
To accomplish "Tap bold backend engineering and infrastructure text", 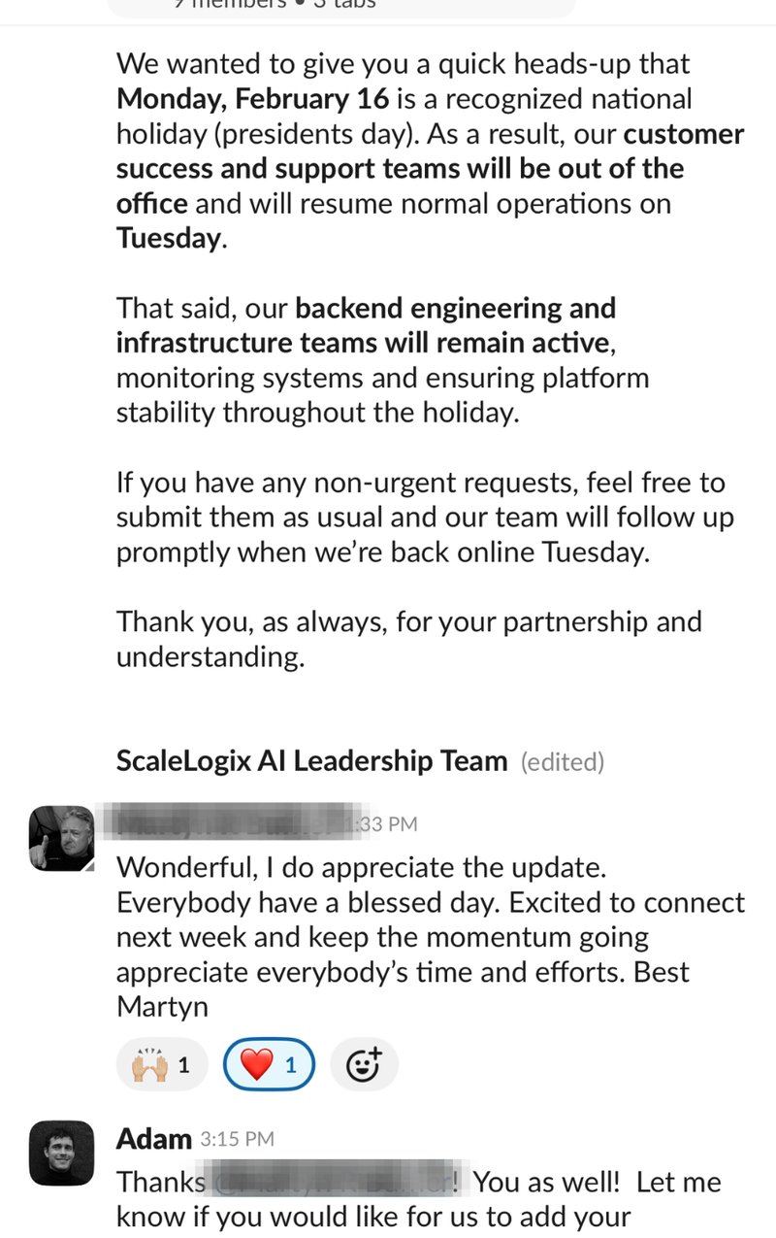I will tap(367, 325).
